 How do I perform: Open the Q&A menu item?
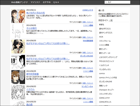click(56, 2)
